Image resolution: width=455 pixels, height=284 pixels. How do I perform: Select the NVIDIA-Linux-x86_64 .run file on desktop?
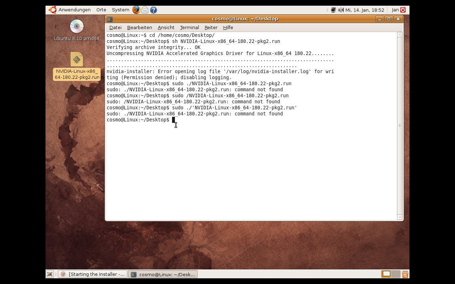click(76, 60)
